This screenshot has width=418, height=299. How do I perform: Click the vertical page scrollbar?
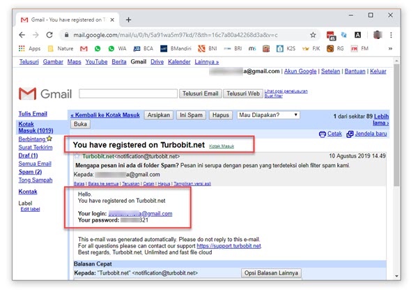coord(396,125)
